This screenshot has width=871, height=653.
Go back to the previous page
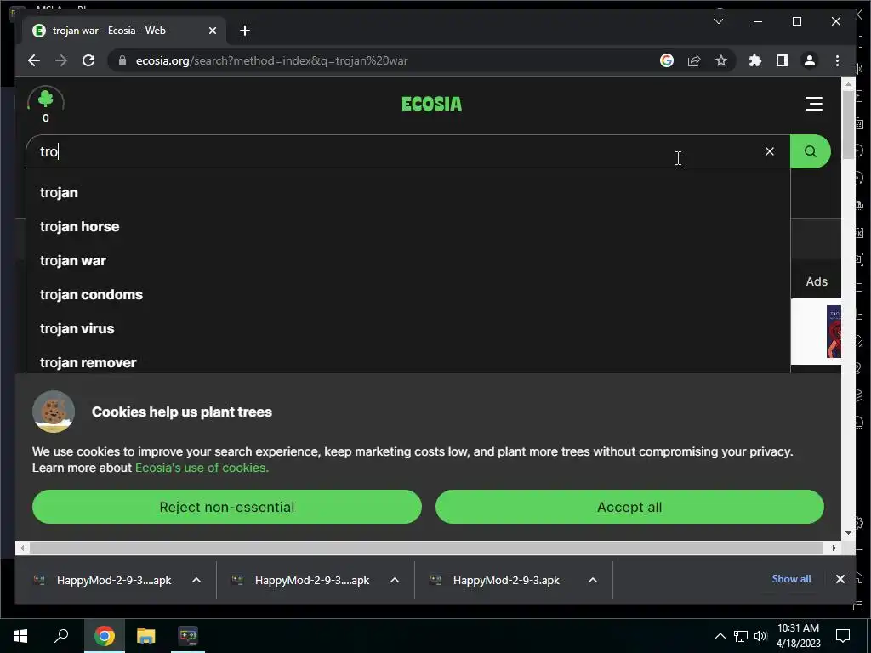[34, 60]
